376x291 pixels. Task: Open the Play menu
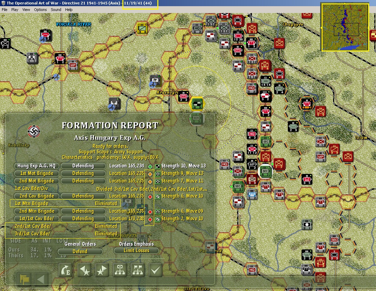point(15,10)
